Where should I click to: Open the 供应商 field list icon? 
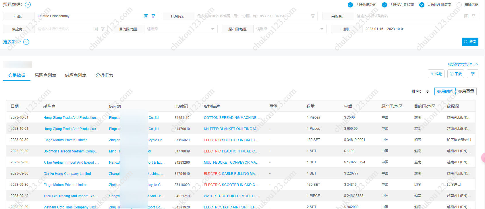(x=96, y=29)
